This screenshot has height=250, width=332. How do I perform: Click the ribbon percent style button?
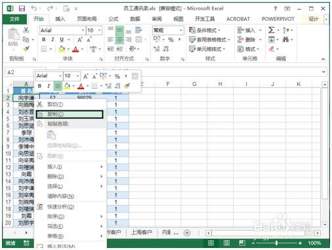(x=171, y=39)
